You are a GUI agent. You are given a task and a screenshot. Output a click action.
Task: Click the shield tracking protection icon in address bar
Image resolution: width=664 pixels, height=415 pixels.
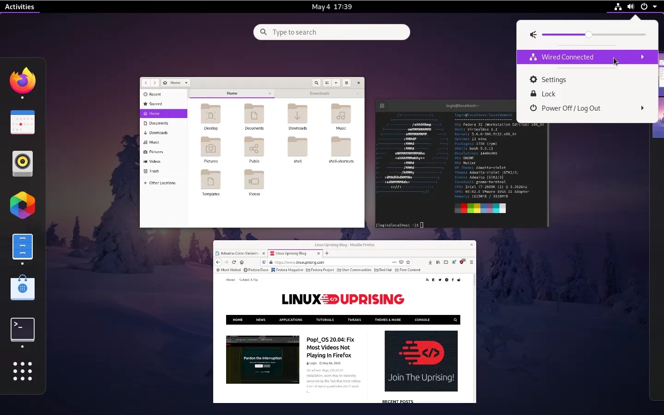pyautogui.click(x=264, y=262)
